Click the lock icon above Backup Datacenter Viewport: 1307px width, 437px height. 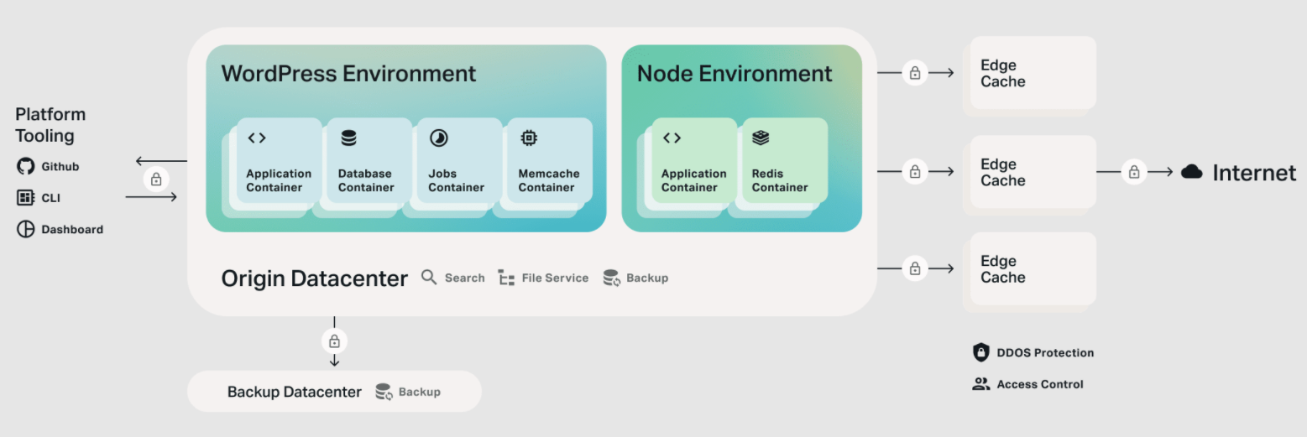pyautogui.click(x=334, y=341)
